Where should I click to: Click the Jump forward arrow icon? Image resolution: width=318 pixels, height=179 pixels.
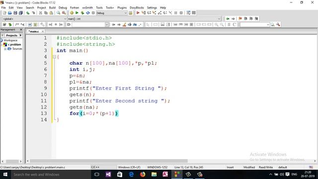(x=233, y=19)
